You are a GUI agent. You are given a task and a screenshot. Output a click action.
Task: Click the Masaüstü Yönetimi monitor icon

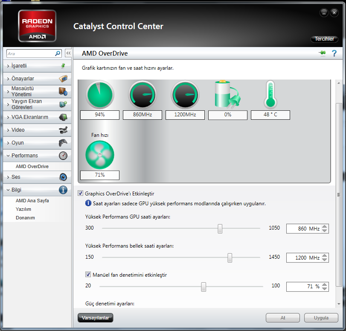click(63, 92)
